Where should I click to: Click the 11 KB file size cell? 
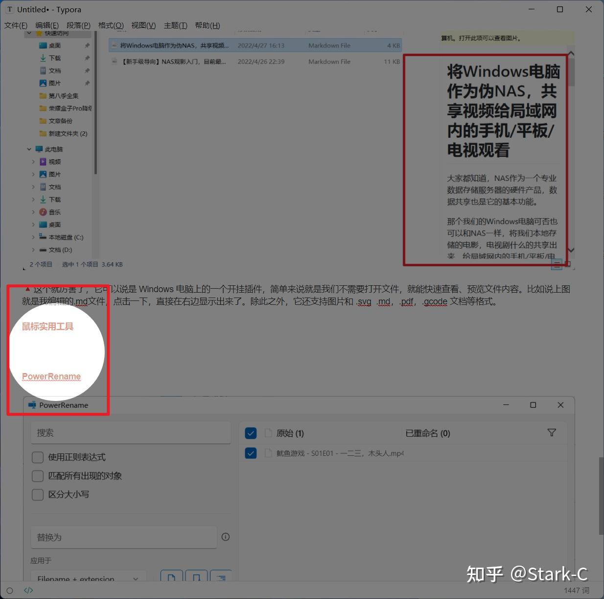click(392, 62)
